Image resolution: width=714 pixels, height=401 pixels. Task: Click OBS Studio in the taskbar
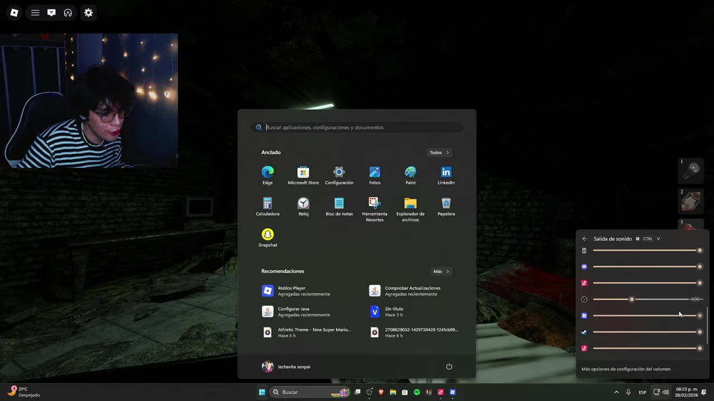tap(369, 392)
